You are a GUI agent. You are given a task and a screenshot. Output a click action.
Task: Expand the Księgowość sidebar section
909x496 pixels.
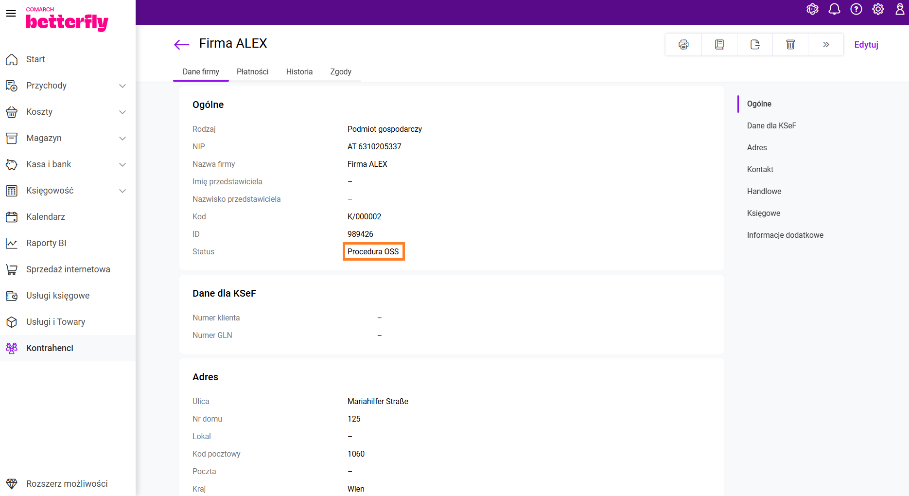tap(122, 191)
